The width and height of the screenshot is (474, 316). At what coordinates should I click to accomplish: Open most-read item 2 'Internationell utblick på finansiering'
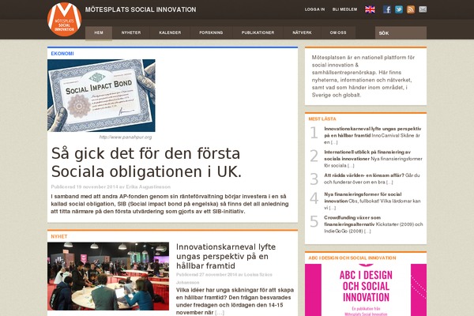pyautogui.click(x=373, y=159)
